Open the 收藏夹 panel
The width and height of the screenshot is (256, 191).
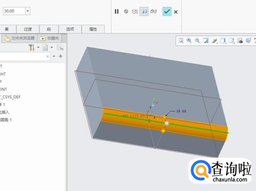pos(50,38)
